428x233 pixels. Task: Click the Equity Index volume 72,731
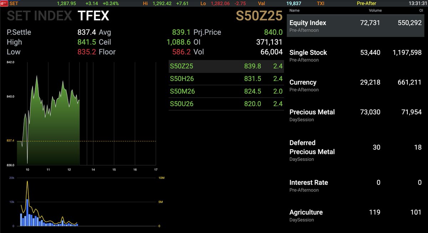(x=370, y=23)
